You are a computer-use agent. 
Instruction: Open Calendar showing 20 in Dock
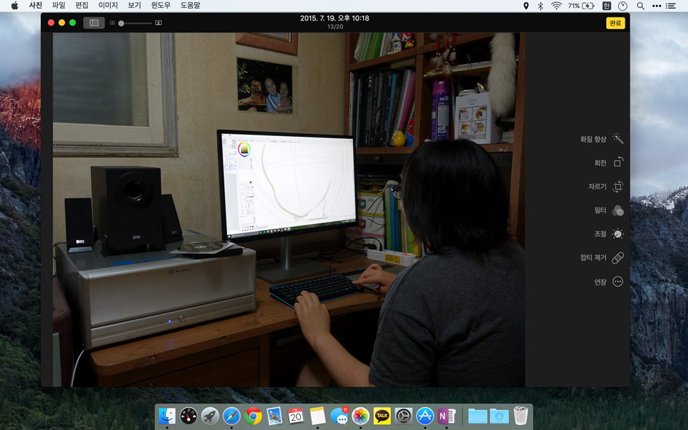click(x=296, y=415)
